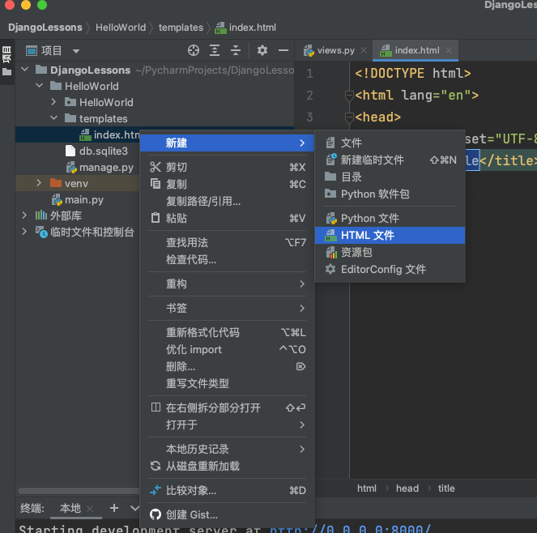Click the scissors icon beside 剪切

coord(156,168)
